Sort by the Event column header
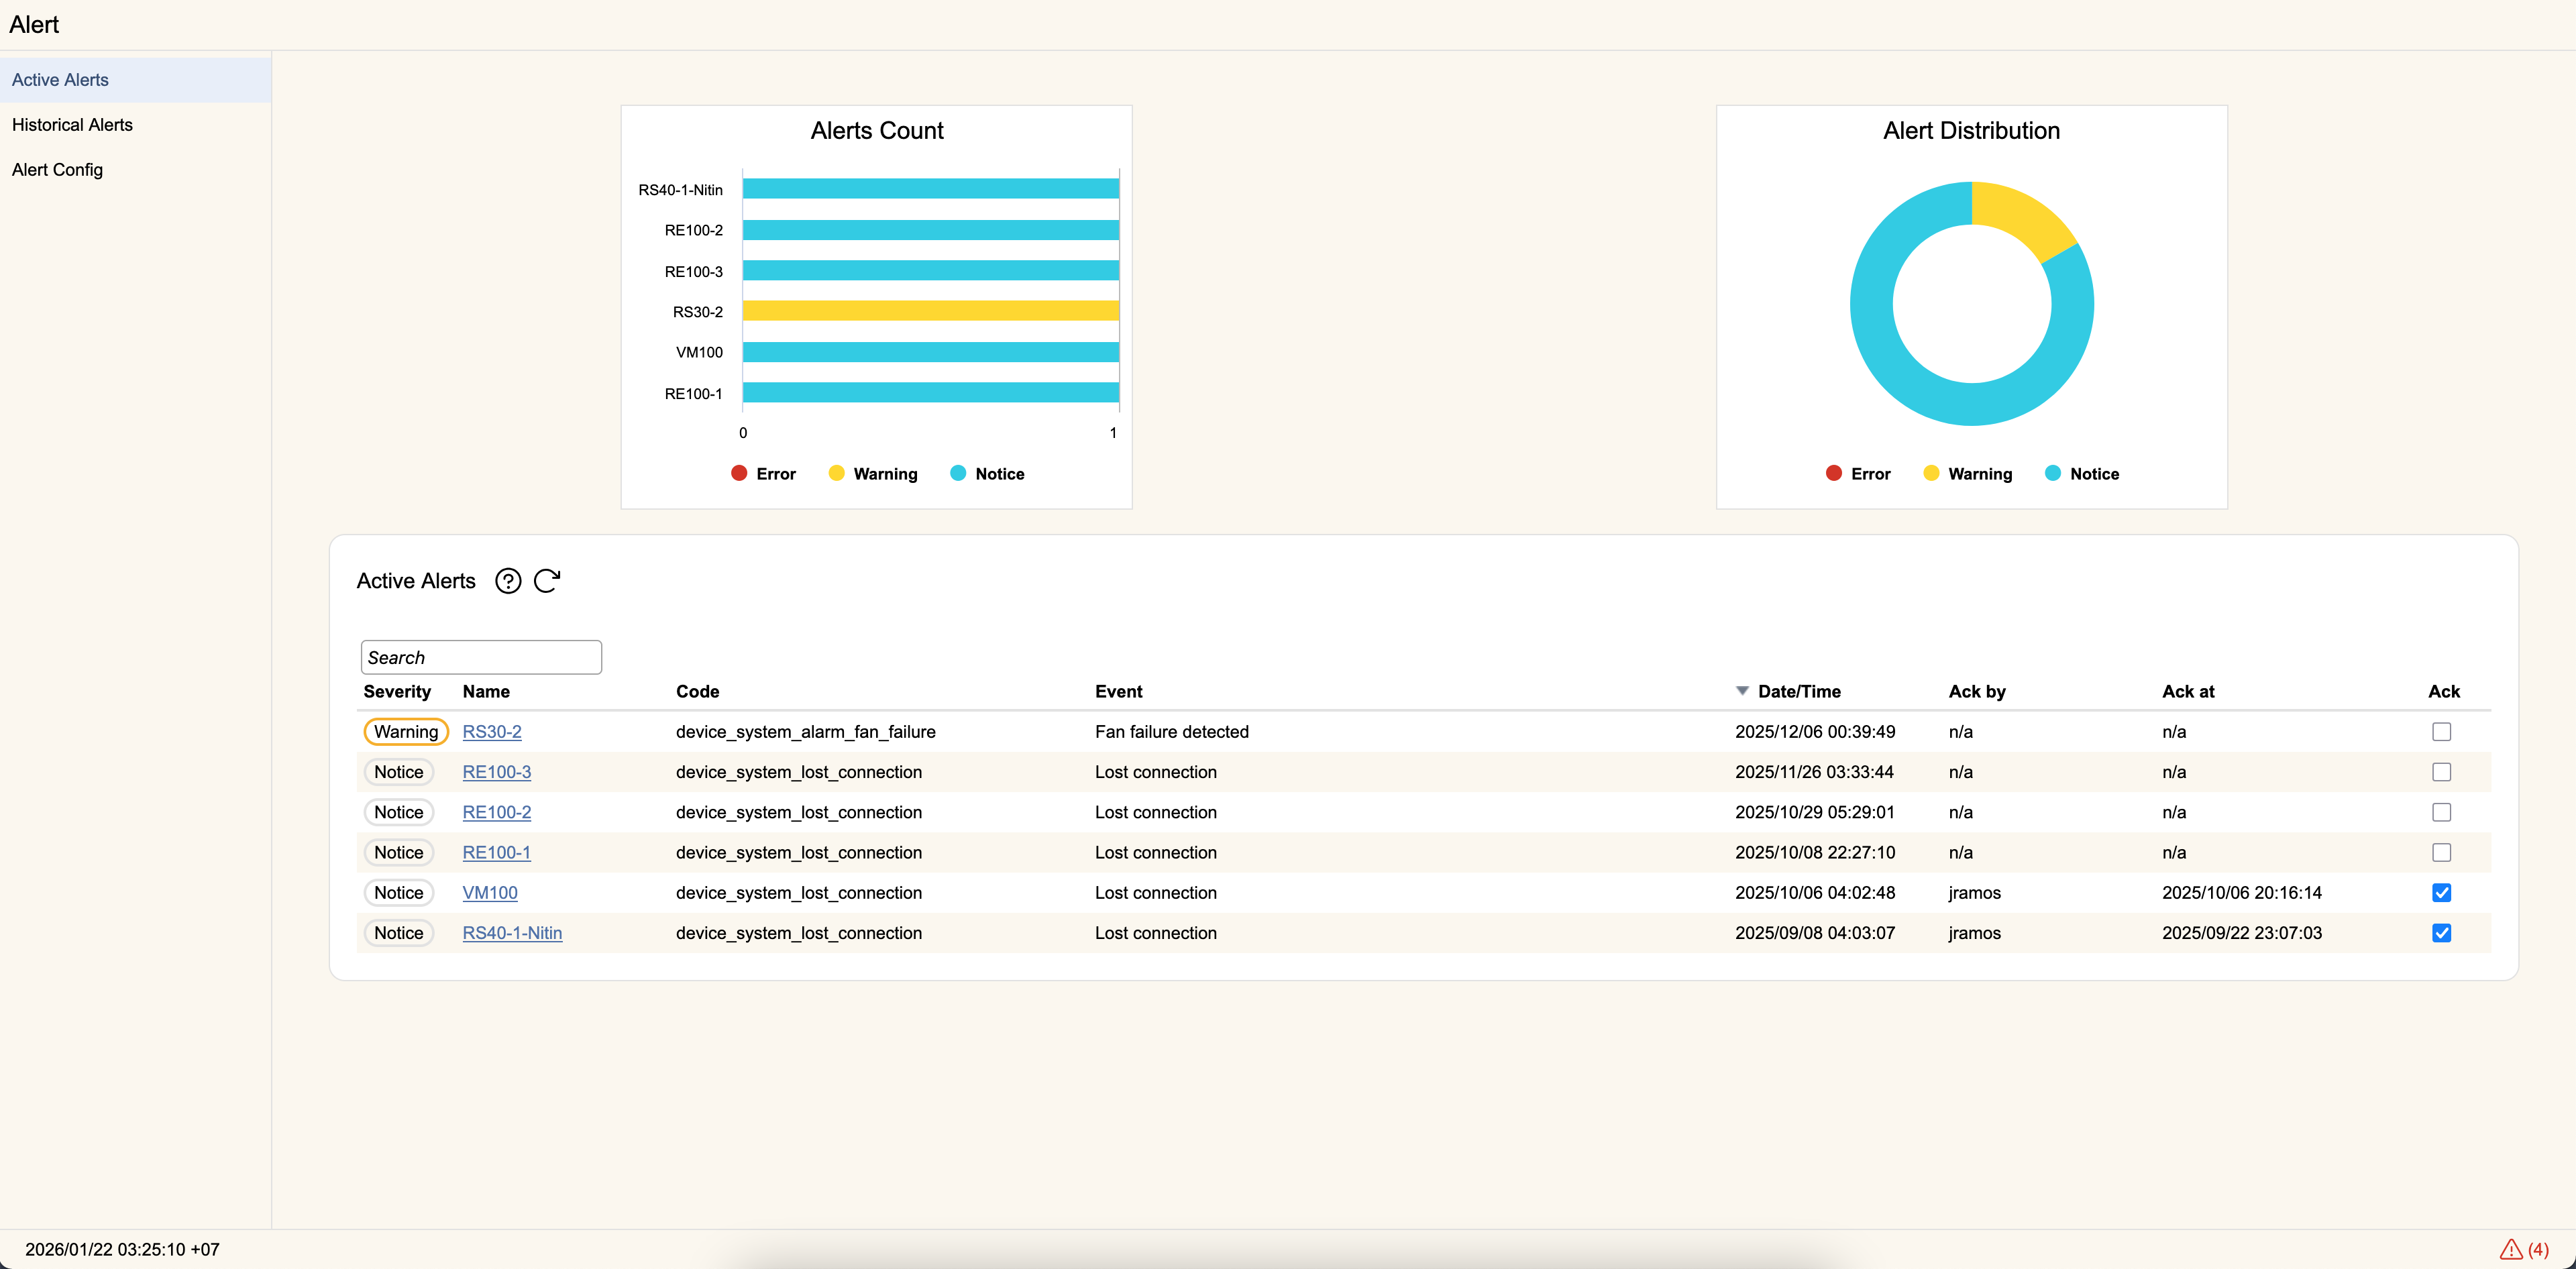 [1118, 691]
